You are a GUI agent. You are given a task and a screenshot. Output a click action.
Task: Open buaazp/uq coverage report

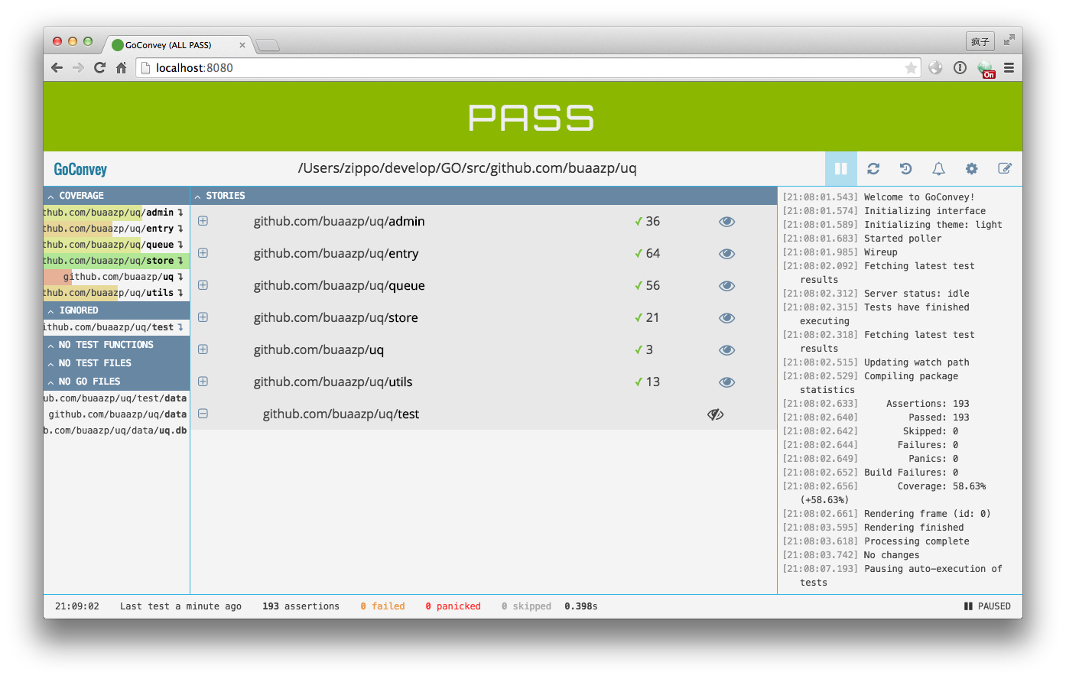(x=119, y=277)
